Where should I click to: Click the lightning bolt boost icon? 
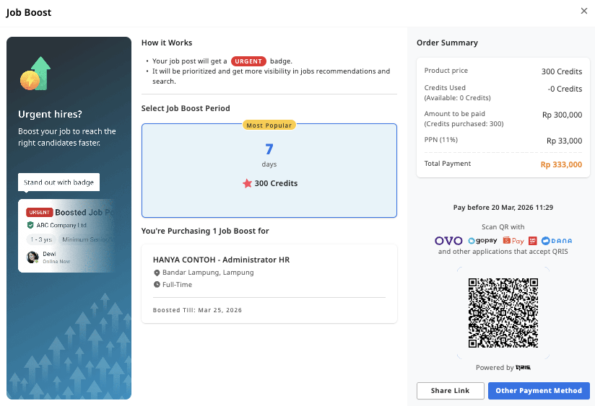[x=31, y=79]
